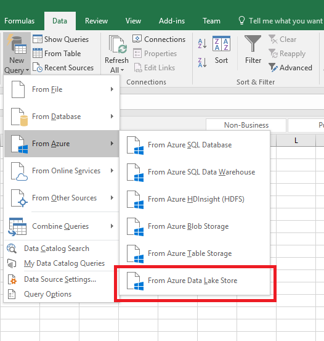Image resolution: width=324 pixels, height=341 pixels.
Task: Open the Advanced filter icon
Action: click(273, 68)
